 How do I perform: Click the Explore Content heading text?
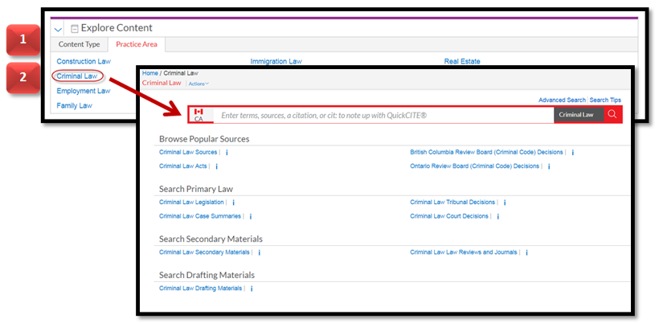pyautogui.click(x=117, y=28)
